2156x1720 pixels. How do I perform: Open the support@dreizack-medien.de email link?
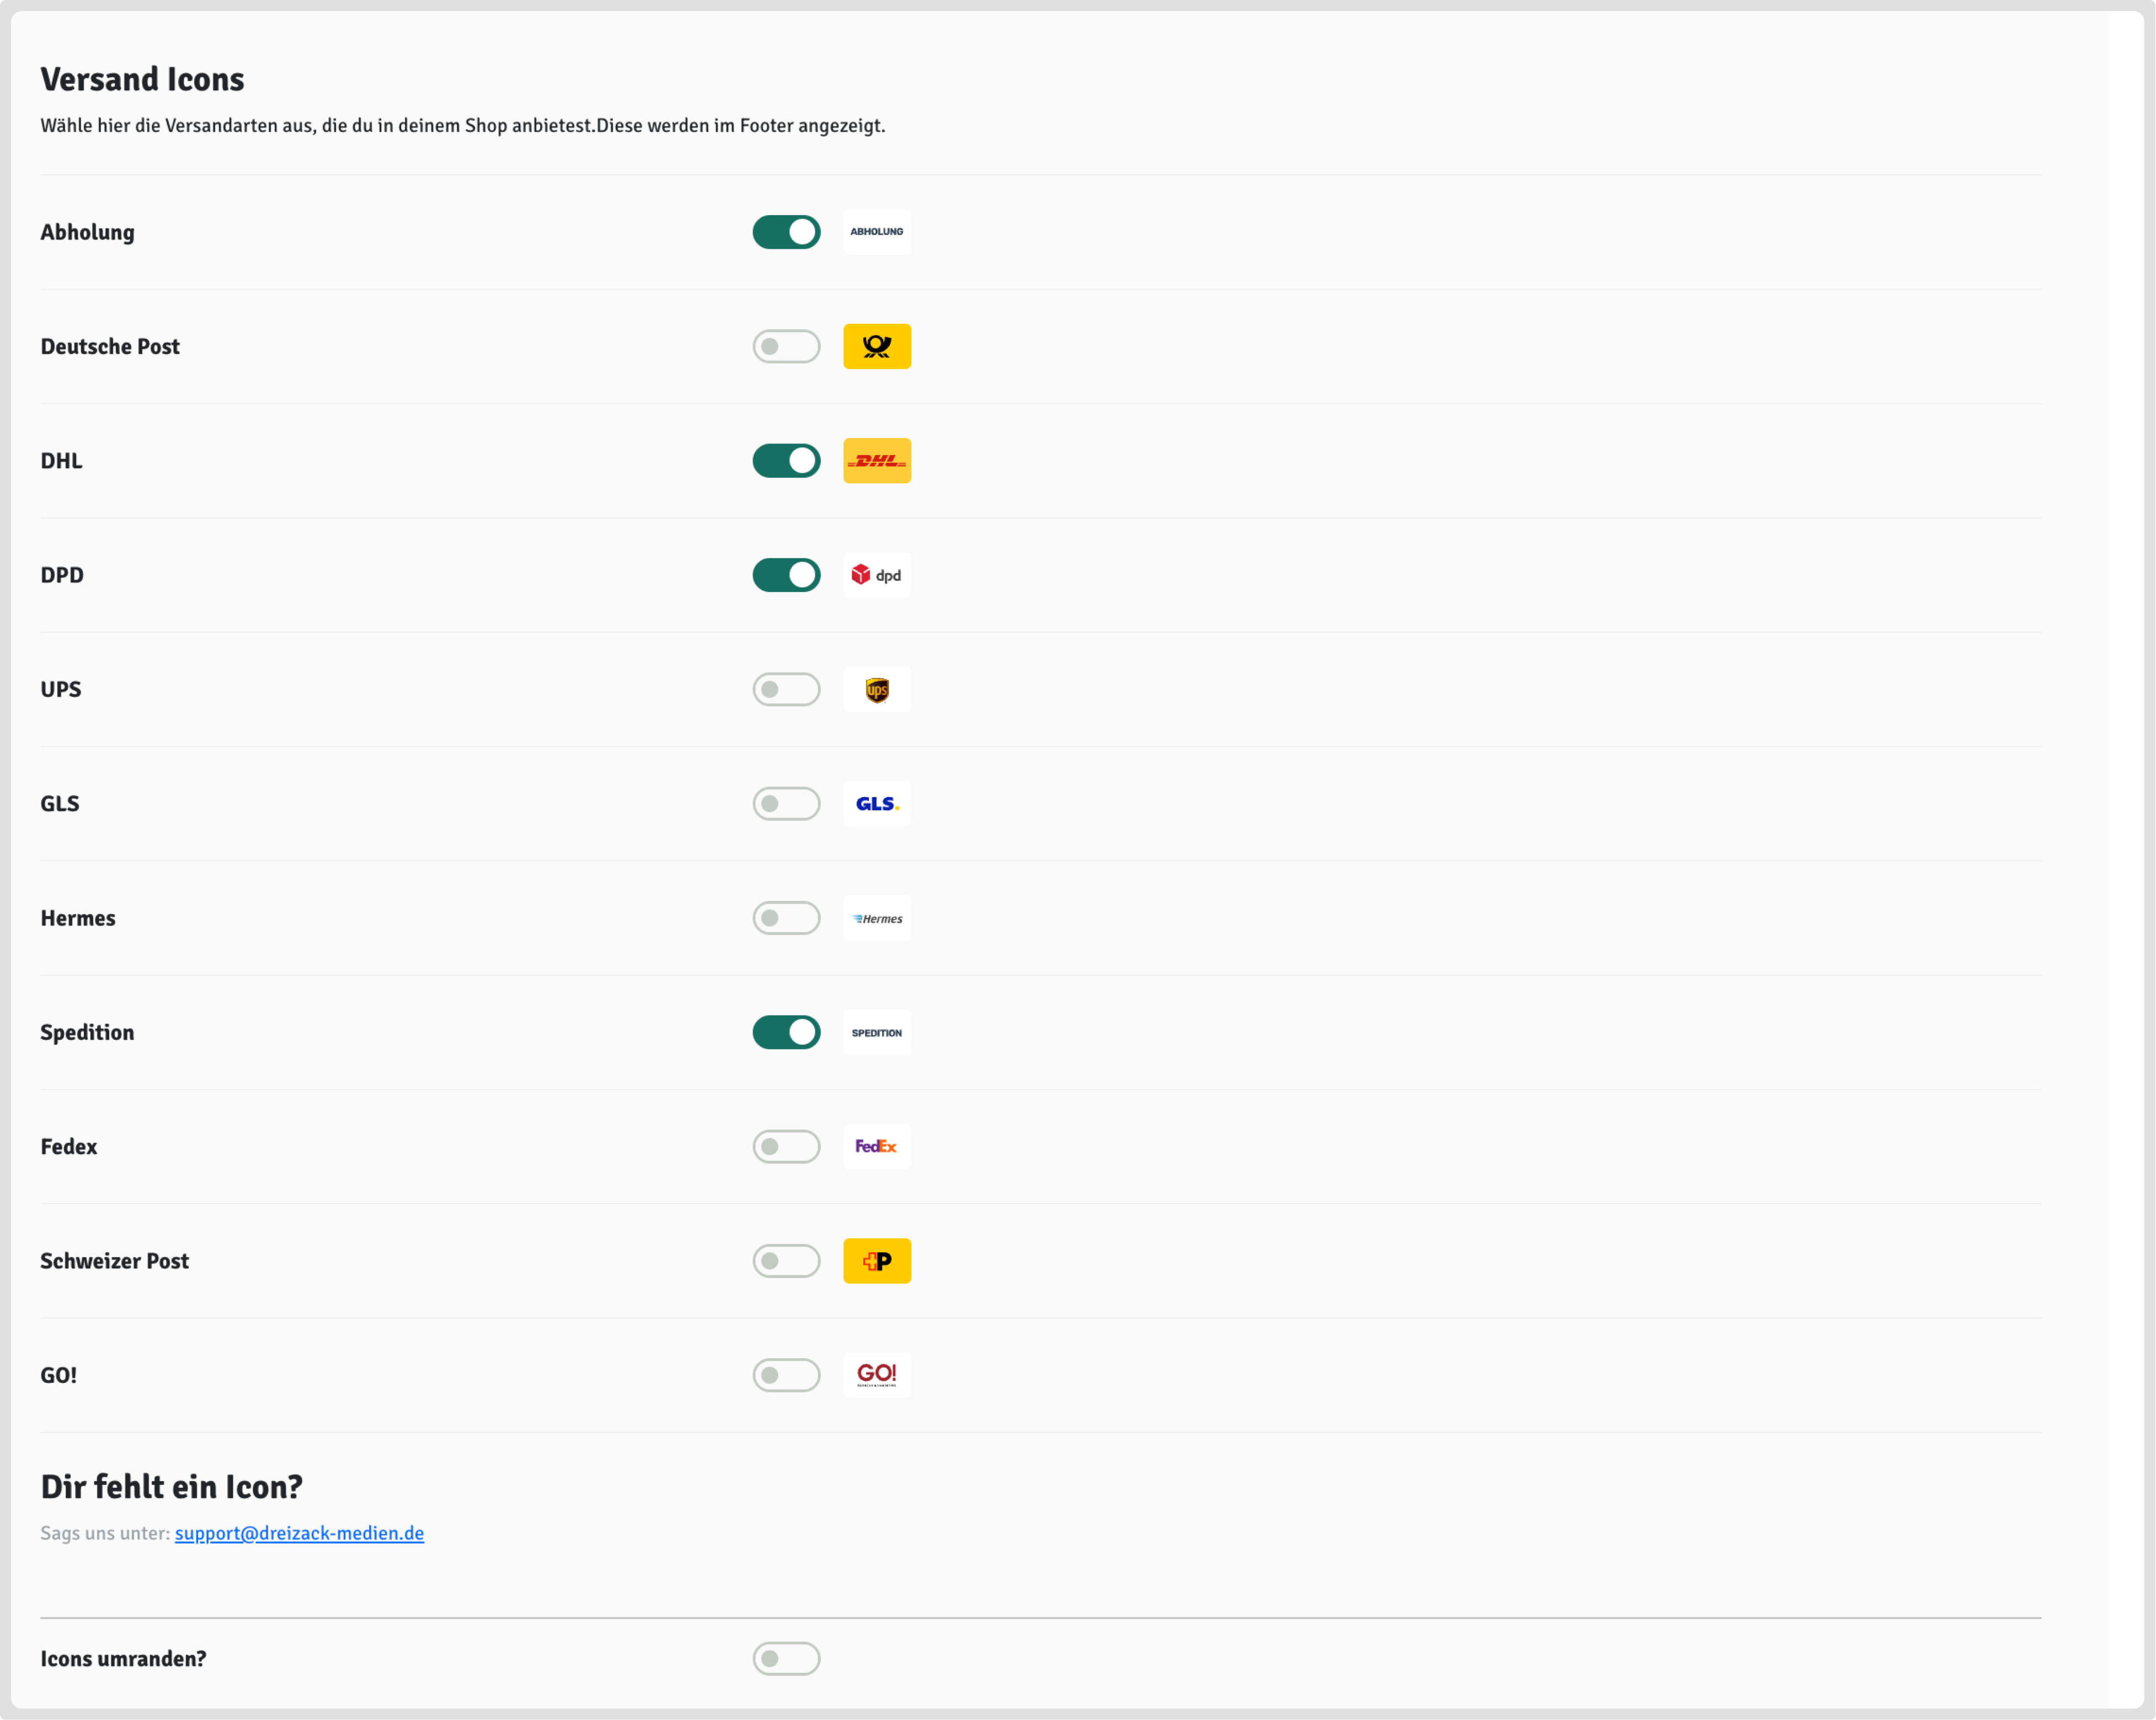click(299, 1533)
